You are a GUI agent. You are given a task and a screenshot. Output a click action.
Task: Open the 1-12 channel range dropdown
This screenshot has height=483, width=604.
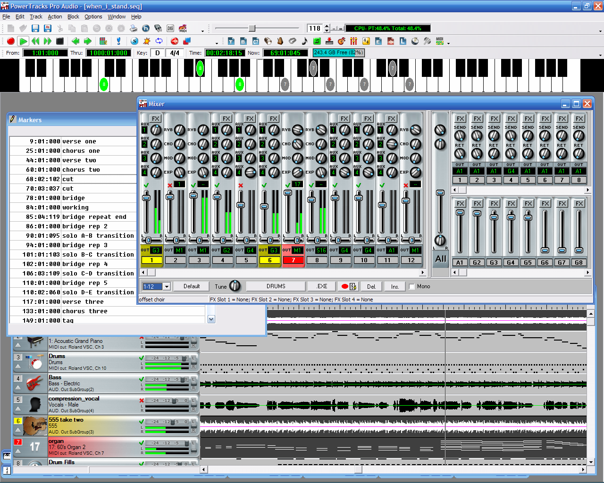[167, 286]
